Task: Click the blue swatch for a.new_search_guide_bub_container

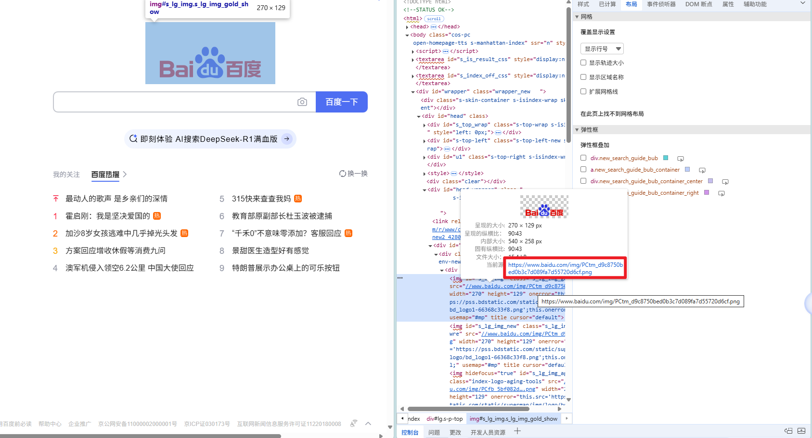Action: (x=687, y=169)
